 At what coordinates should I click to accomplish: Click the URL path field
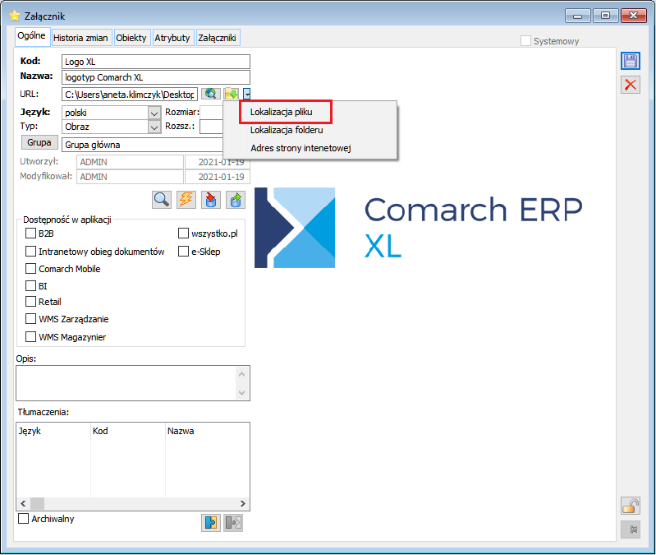pyautogui.click(x=129, y=95)
